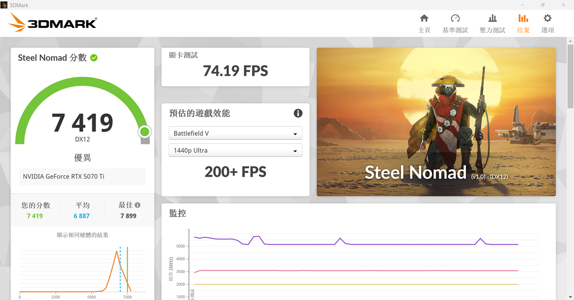
Task: Click the 顯示相同硬體的結果 caption
Action: click(82, 235)
